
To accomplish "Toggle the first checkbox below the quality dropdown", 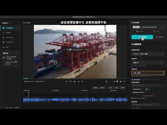I will (x=132, y=80).
